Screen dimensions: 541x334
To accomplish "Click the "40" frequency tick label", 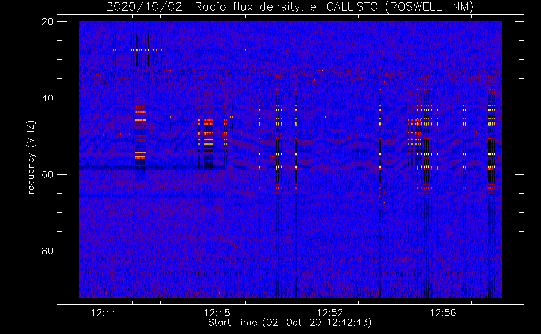I will pyautogui.click(x=48, y=98).
